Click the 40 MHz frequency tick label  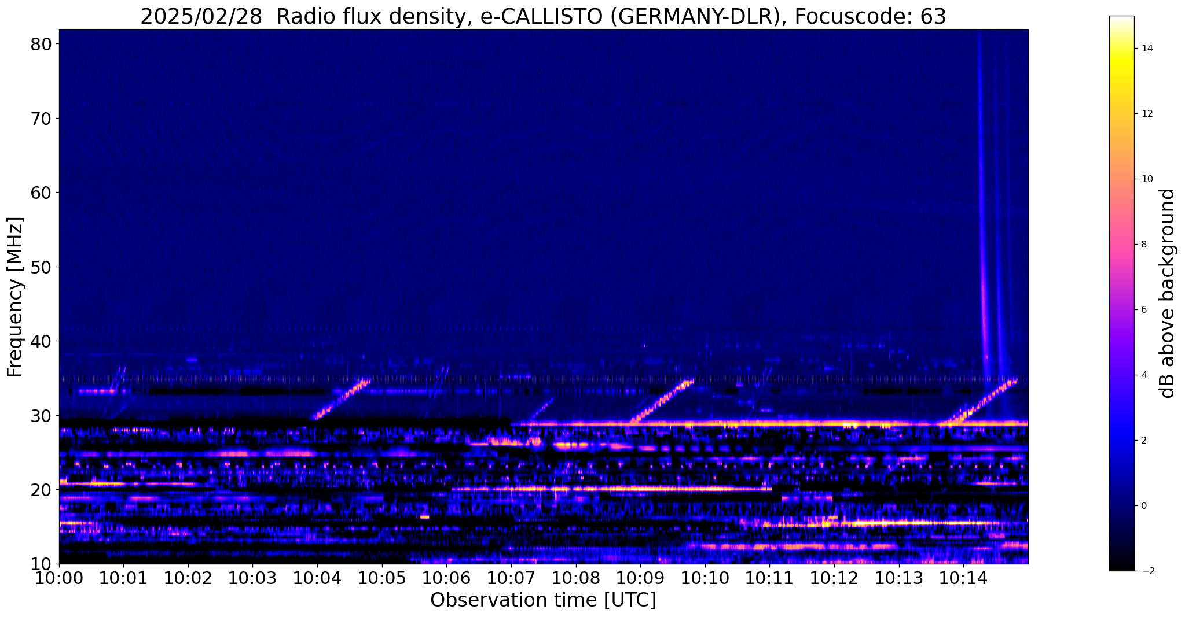point(42,341)
